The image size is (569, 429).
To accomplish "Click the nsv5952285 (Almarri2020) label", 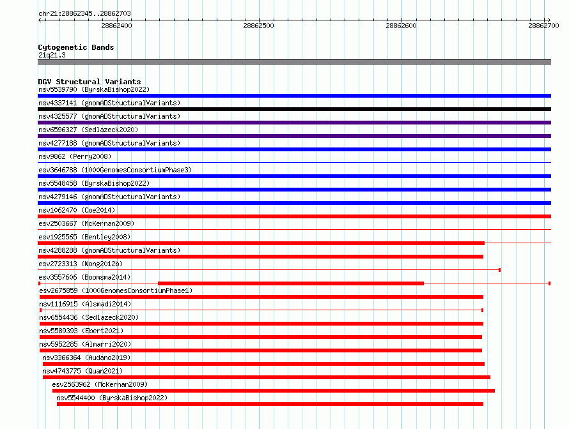I will [85, 344].
